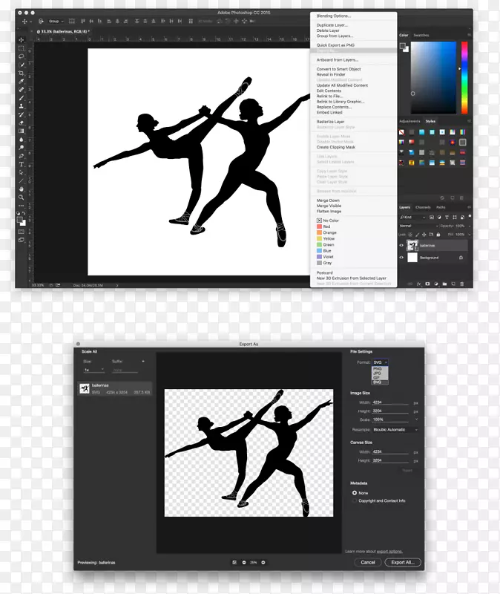The image size is (500, 594).
Task: Click the fx layer style icon
Action: [418, 284]
